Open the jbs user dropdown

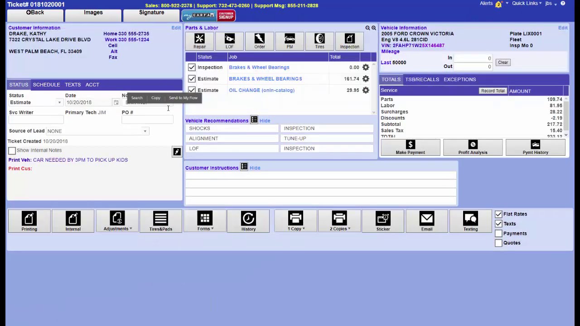click(x=551, y=4)
